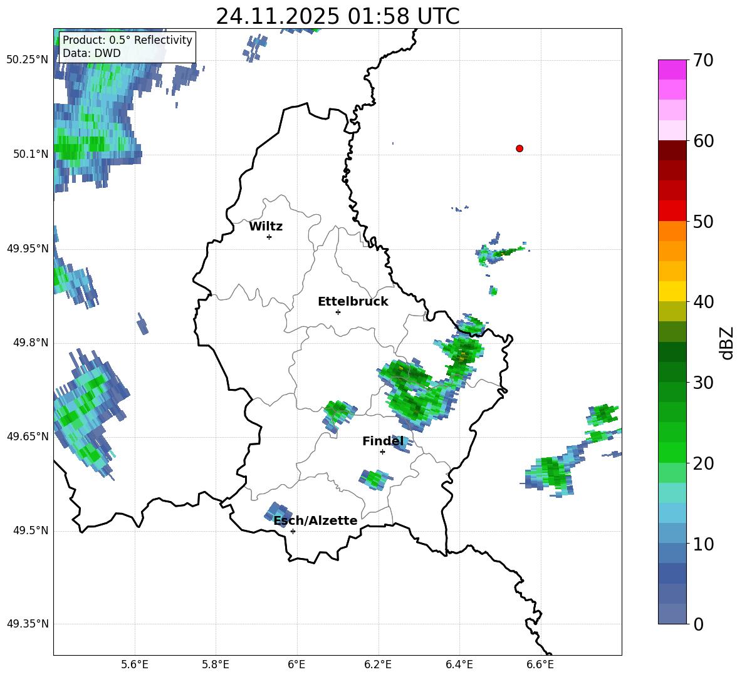Click the 49.35°N latitude label
This screenshot has width=742, height=677.
28,624
